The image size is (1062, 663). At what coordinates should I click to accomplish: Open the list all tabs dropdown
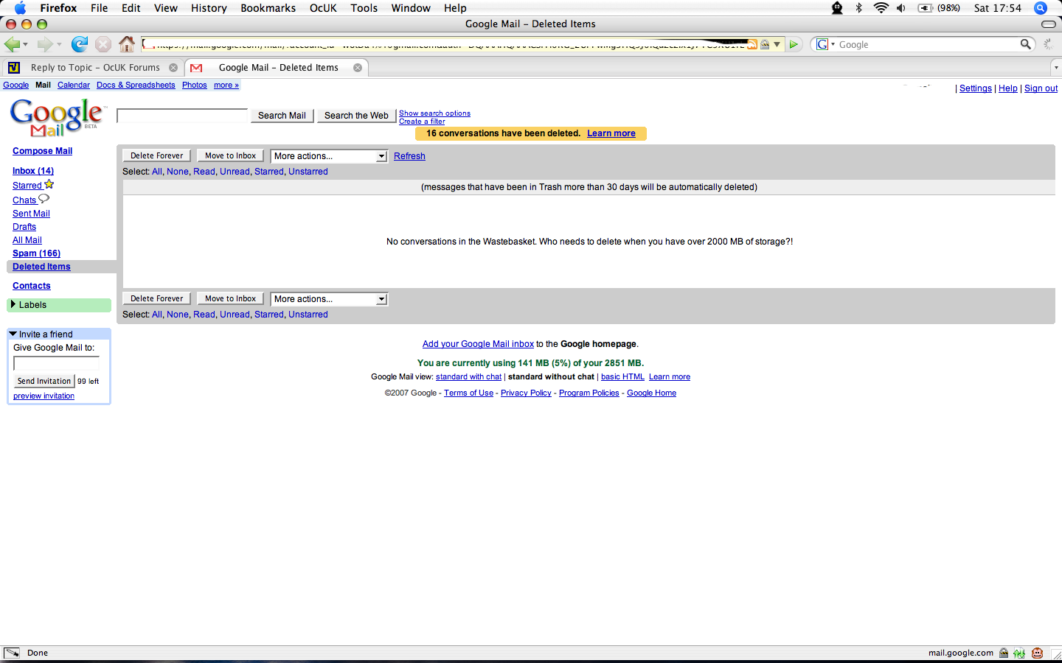click(x=1056, y=67)
